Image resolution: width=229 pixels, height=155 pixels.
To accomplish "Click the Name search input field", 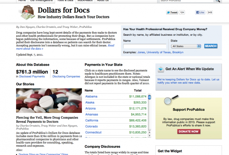I will pyautogui.click(x=145, y=46).
